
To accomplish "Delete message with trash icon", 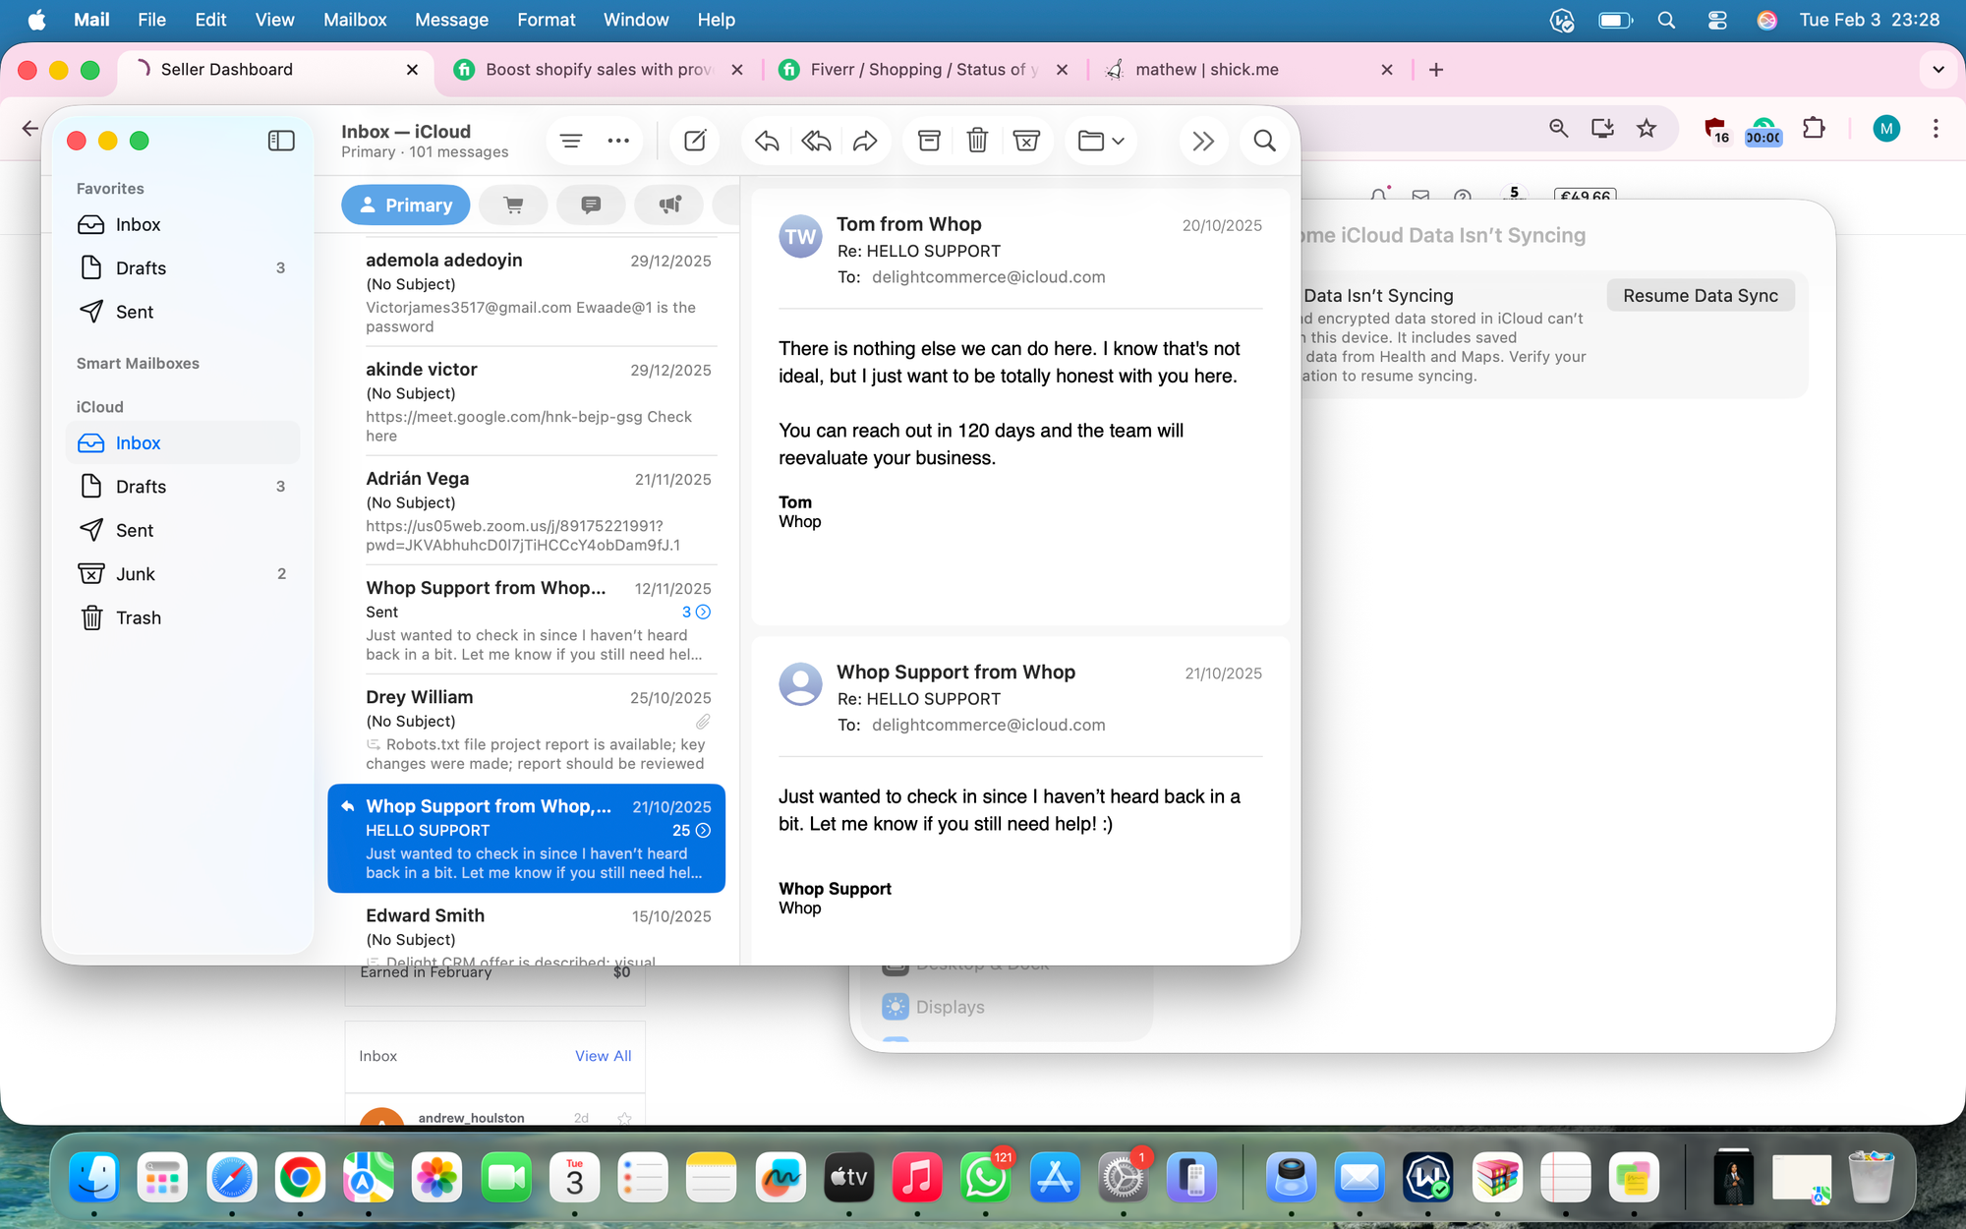I will [x=977, y=141].
